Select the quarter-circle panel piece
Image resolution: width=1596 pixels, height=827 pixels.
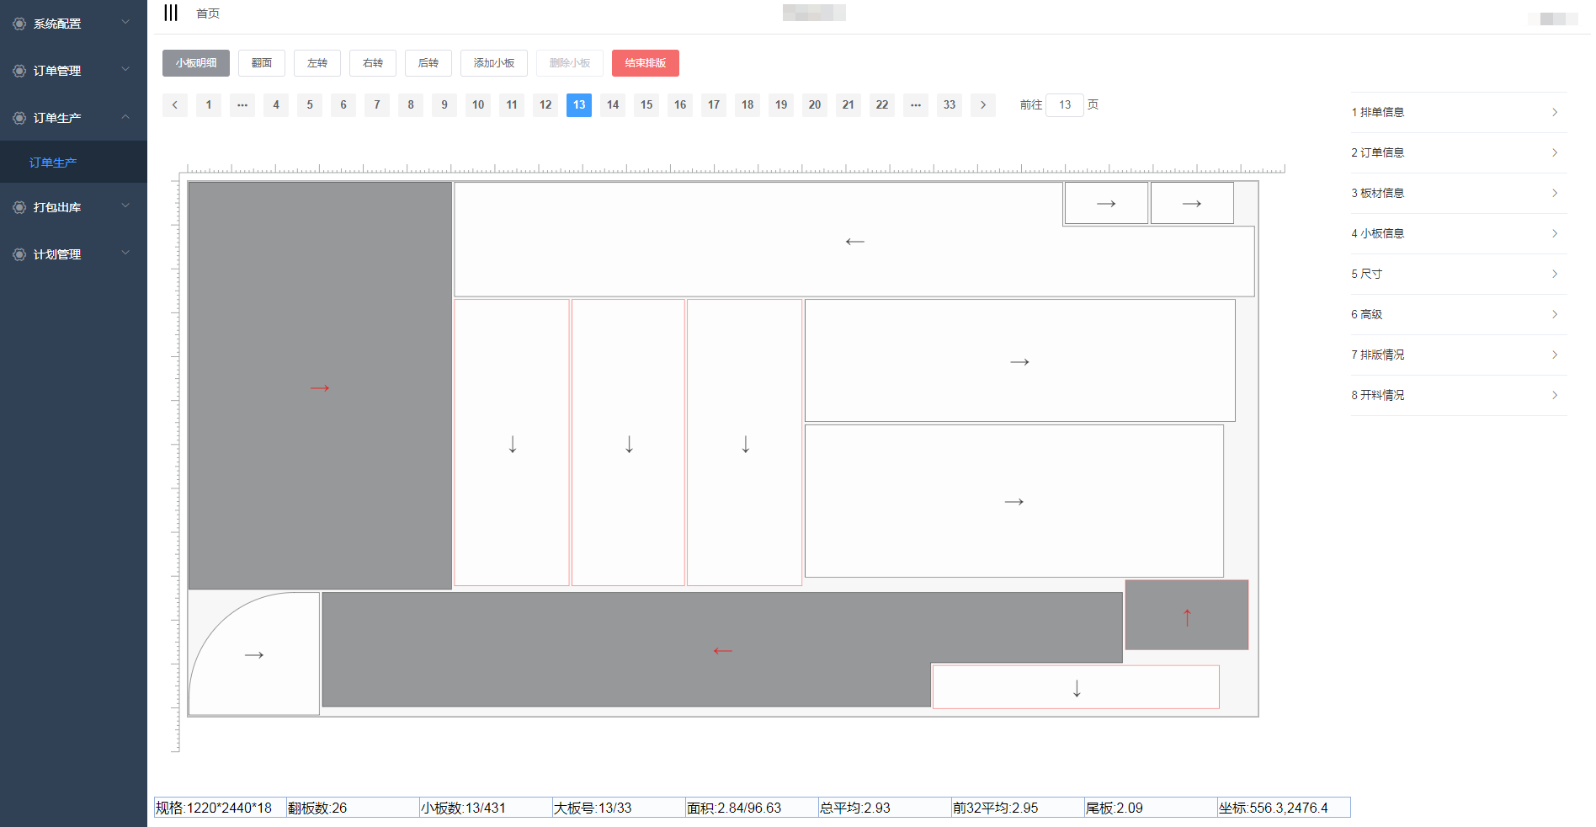coord(253,654)
